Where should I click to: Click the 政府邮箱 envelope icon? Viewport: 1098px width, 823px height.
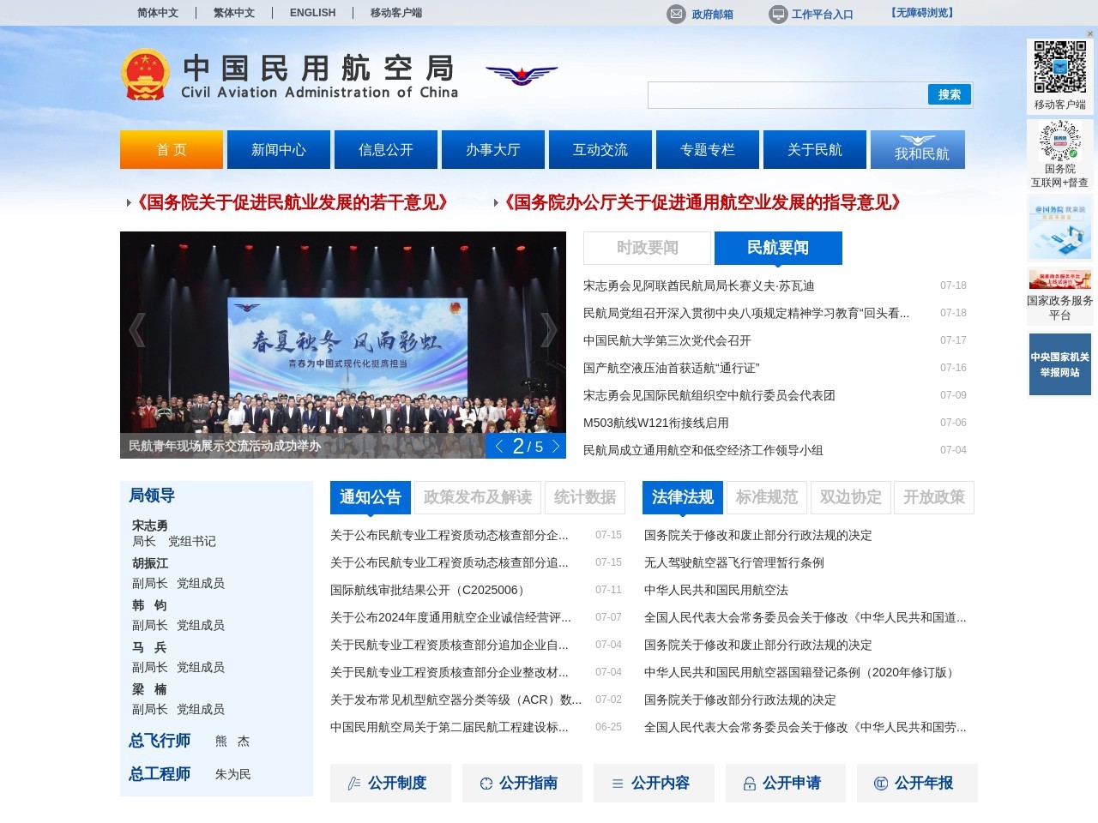tap(675, 14)
